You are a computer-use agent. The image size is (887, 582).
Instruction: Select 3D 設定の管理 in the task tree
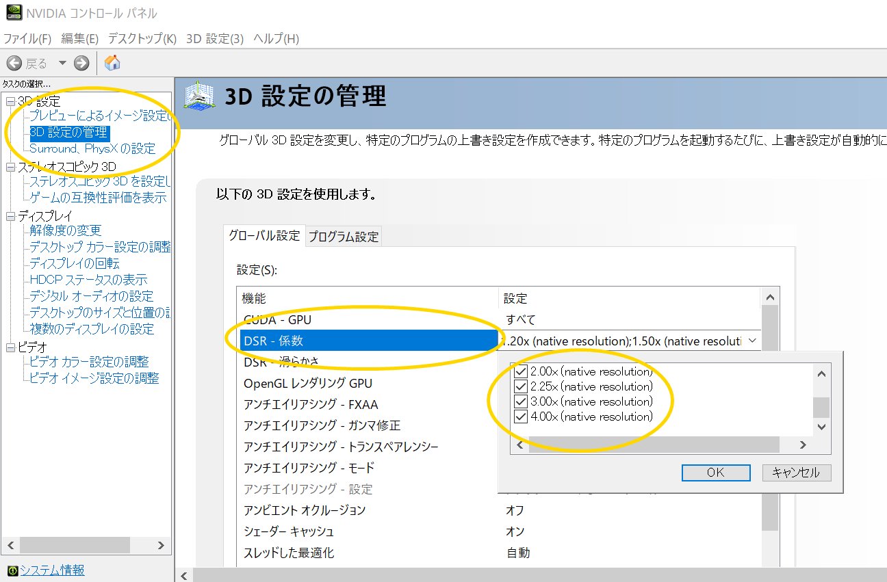coord(69,132)
